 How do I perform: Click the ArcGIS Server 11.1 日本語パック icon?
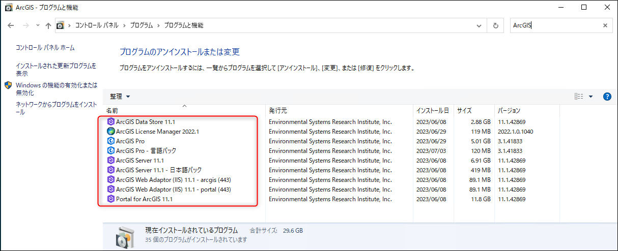pyautogui.click(x=111, y=170)
